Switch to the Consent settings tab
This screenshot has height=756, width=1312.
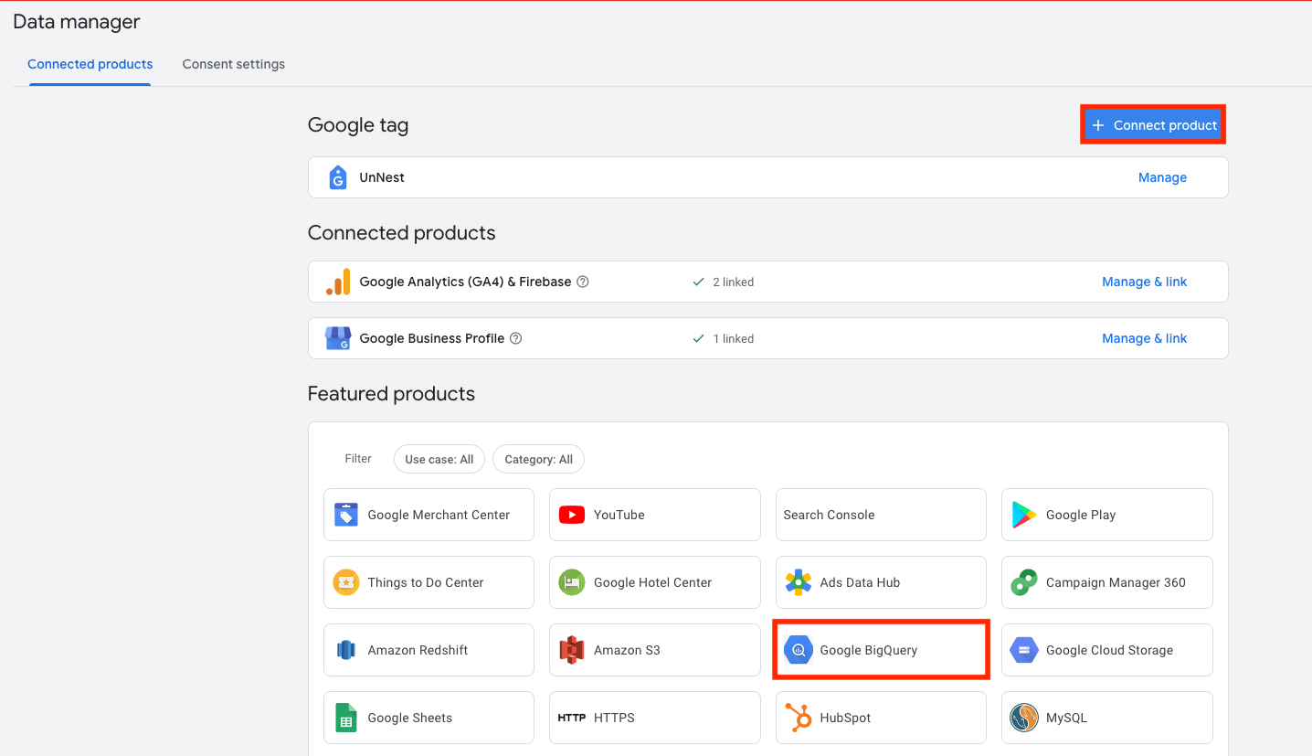(233, 64)
